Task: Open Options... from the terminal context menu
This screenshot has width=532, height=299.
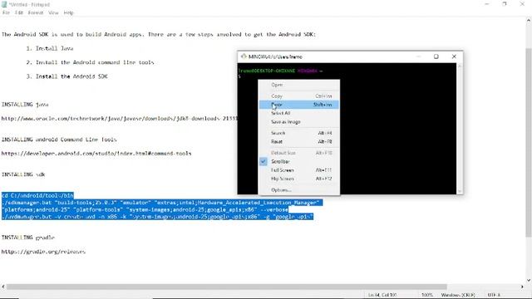Action: coord(299,190)
